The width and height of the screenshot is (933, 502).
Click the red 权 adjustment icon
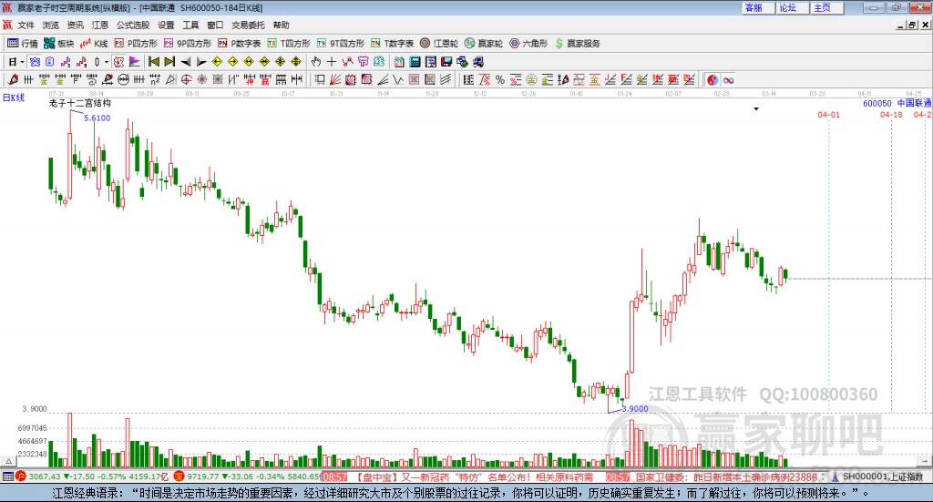coord(118,62)
